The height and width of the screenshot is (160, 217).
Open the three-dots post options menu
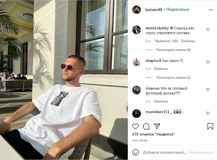pos(211,10)
